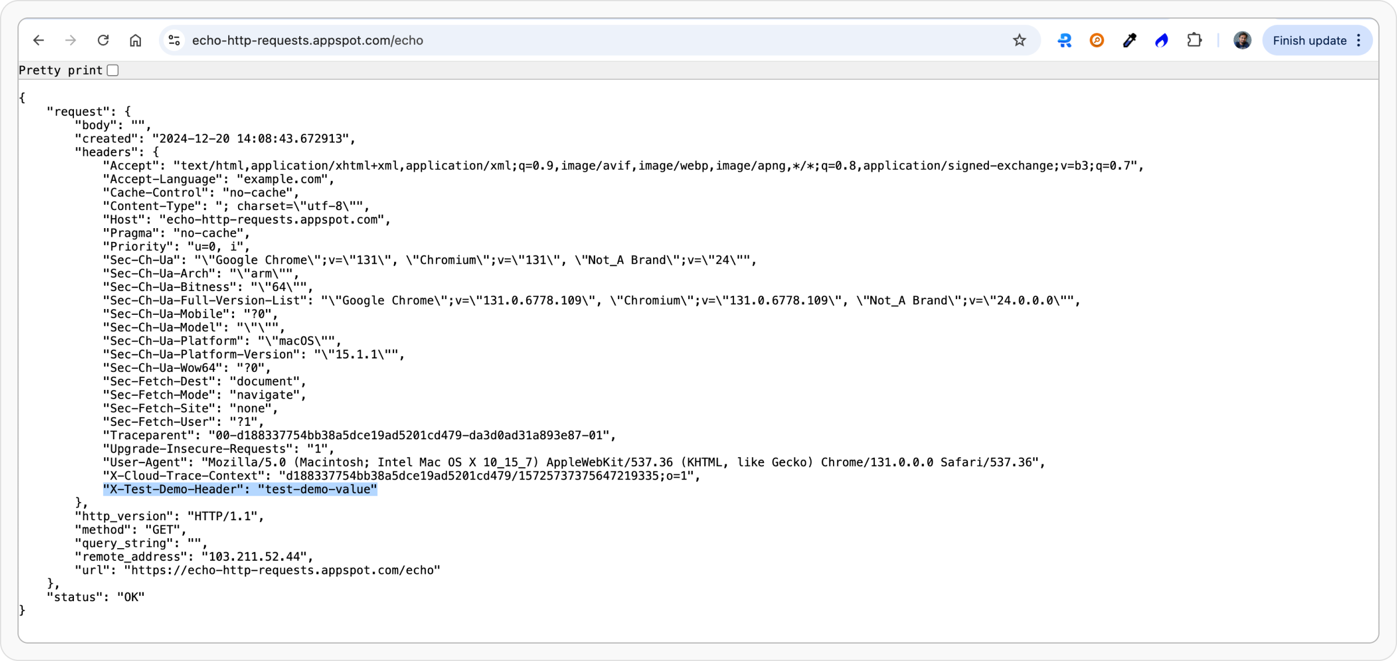Click the browser back arrow
Image resolution: width=1397 pixels, height=661 pixels.
[x=38, y=40]
